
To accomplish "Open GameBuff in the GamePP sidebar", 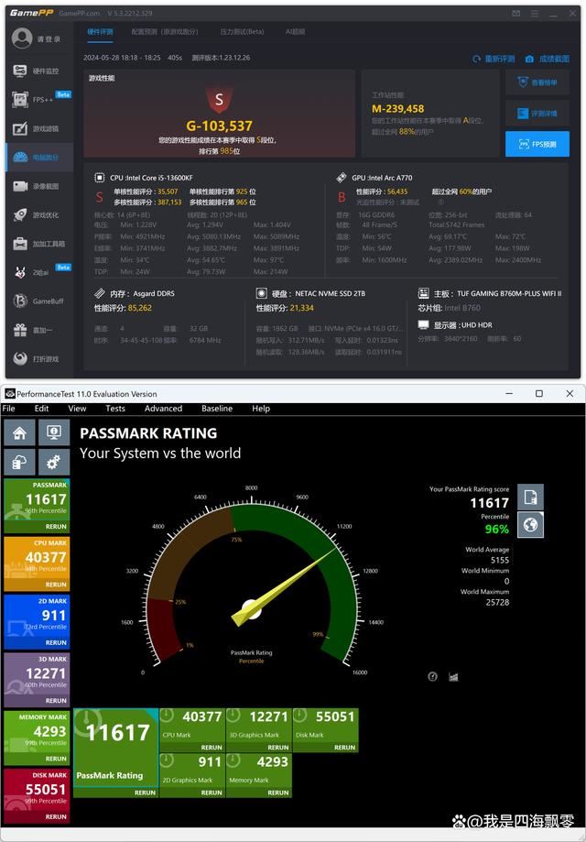I will [x=38, y=301].
